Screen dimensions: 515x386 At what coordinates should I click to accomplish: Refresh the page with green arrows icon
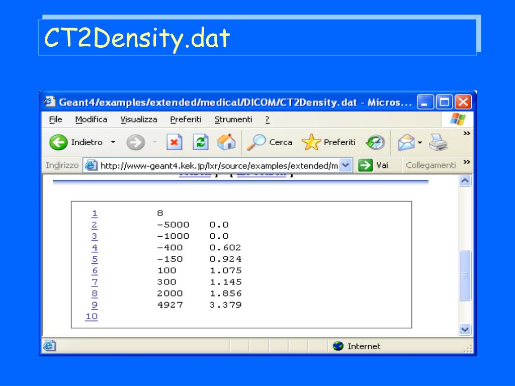200,142
